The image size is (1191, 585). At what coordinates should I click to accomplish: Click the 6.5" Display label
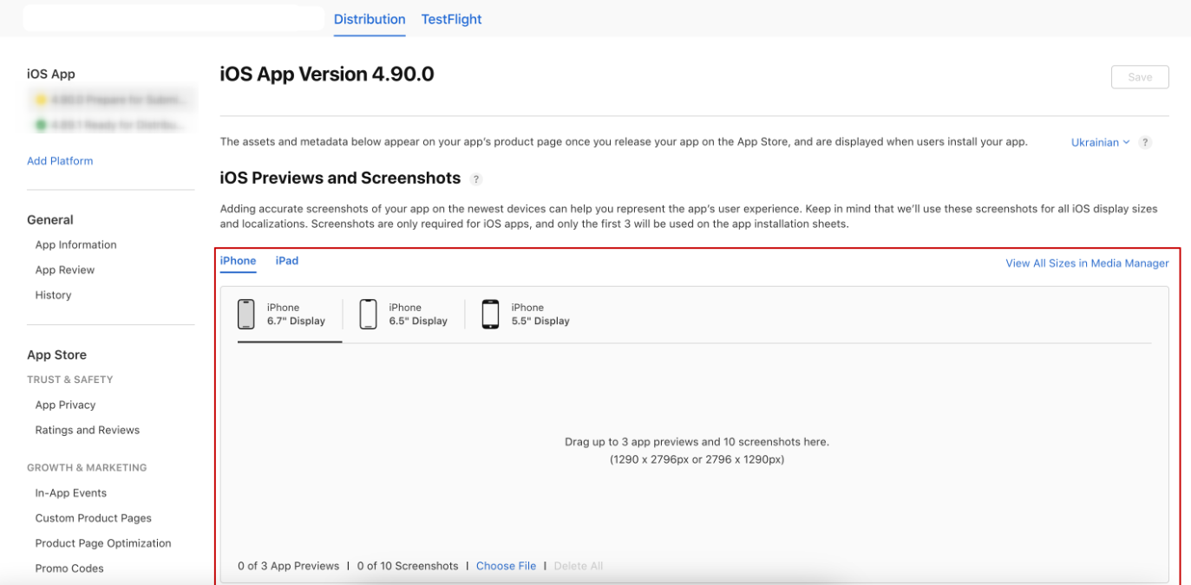(418, 321)
